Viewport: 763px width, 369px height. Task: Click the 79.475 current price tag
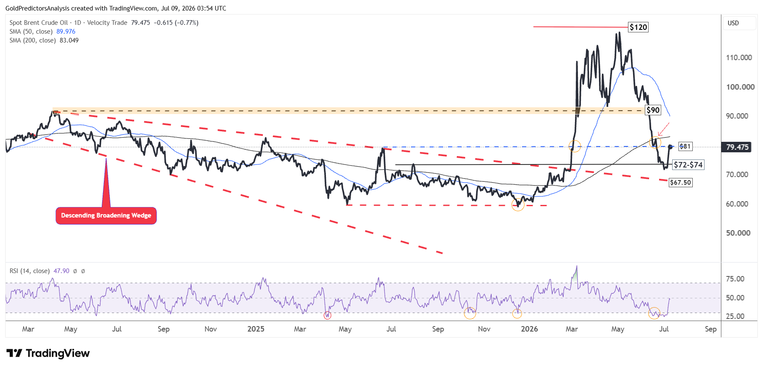(x=737, y=147)
